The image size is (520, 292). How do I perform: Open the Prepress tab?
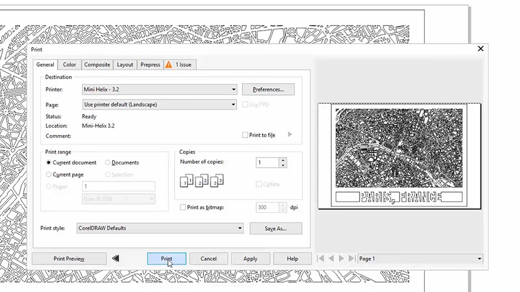click(x=150, y=64)
